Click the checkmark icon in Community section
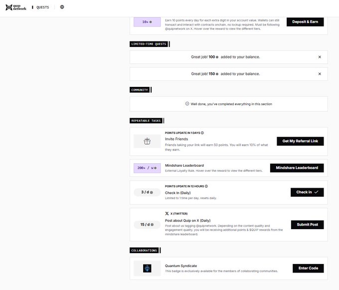This screenshot has height=290, width=339. [x=187, y=104]
